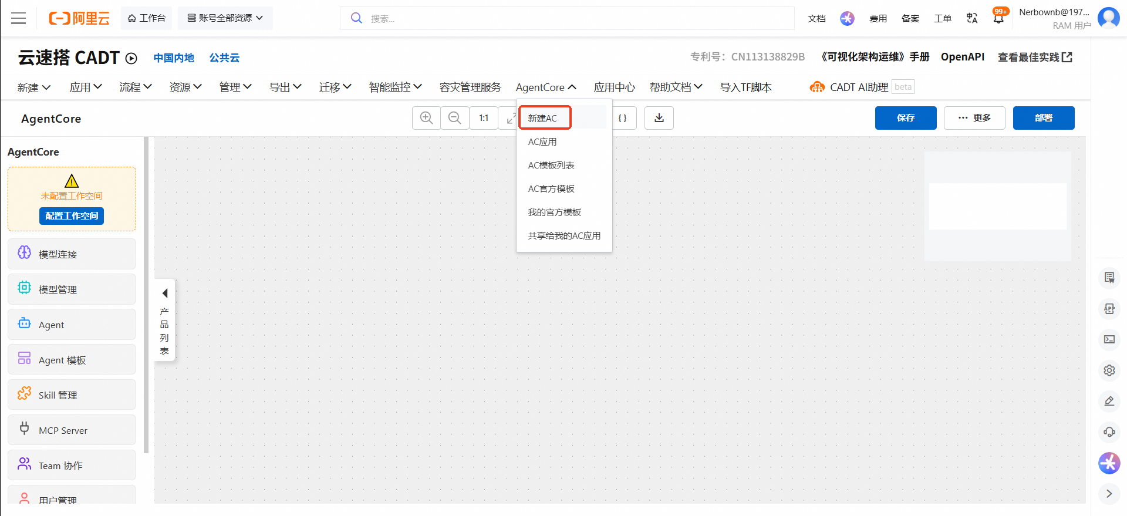Open 应用中心 menu item
1127x516 pixels.
click(614, 87)
